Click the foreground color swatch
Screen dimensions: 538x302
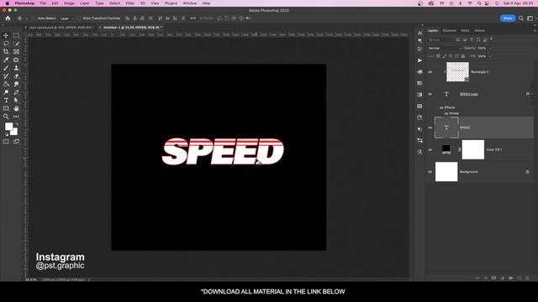[x=9, y=127]
